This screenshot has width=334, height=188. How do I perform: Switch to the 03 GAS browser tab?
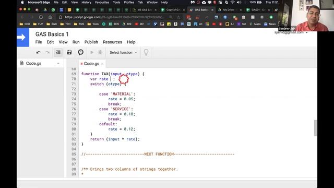click(145, 10)
